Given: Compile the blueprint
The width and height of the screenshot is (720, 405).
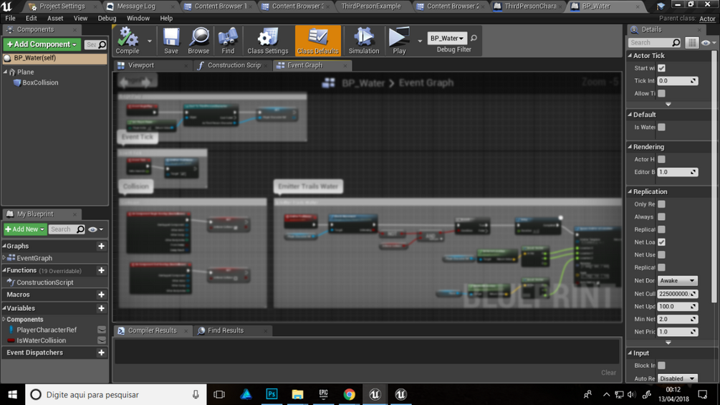Looking at the screenshot, I should click(x=128, y=41).
